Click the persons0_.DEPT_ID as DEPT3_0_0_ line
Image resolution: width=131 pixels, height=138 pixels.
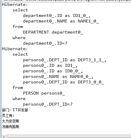pyautogui.click(x=63, y=82)
